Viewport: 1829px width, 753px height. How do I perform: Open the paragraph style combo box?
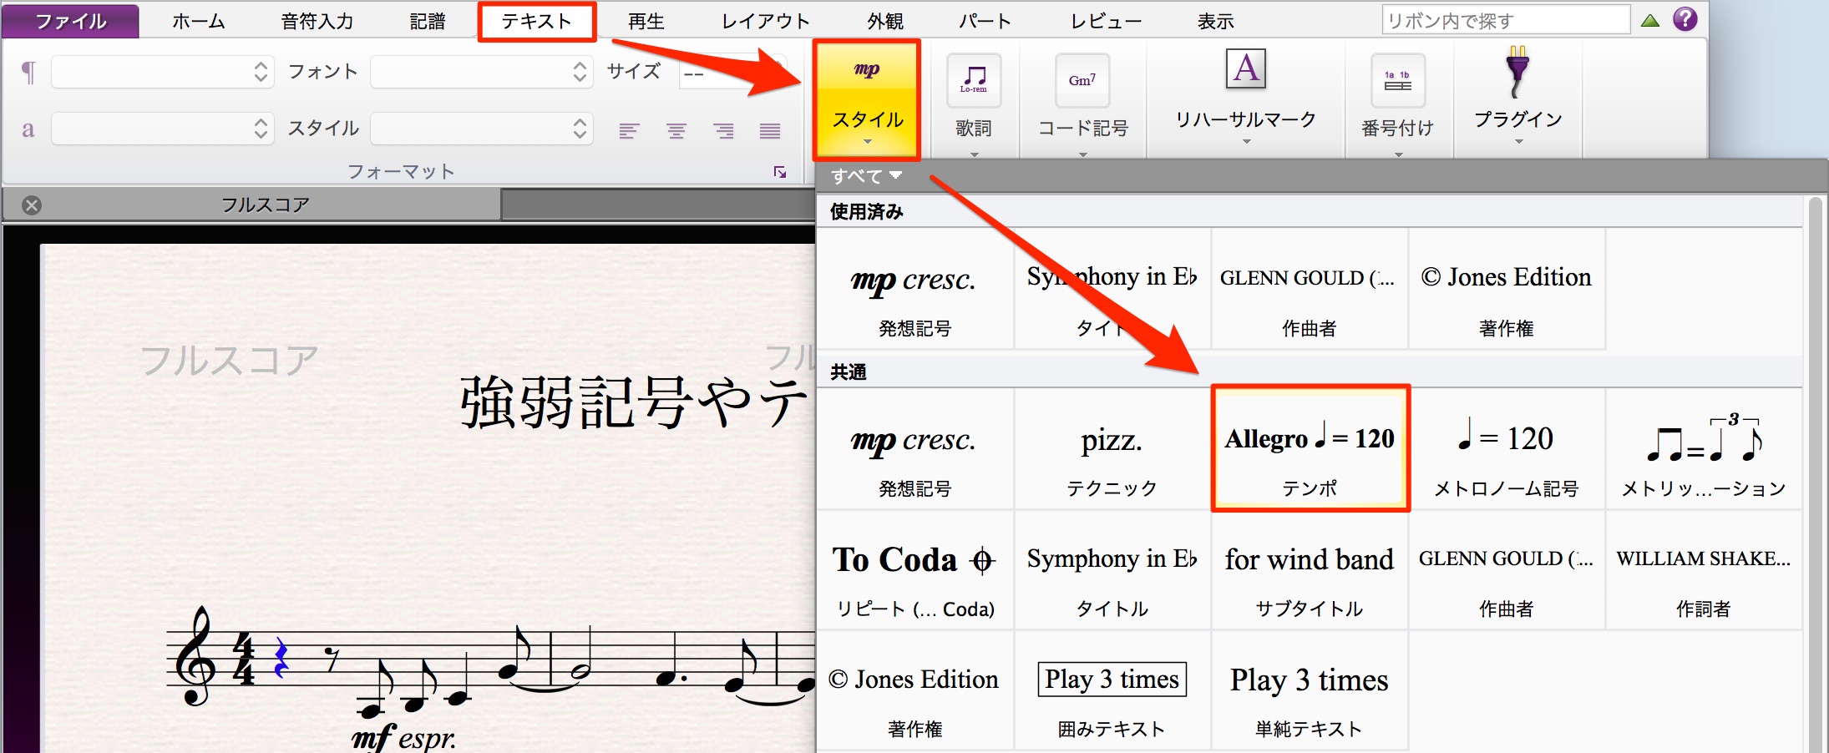[163, 72]
